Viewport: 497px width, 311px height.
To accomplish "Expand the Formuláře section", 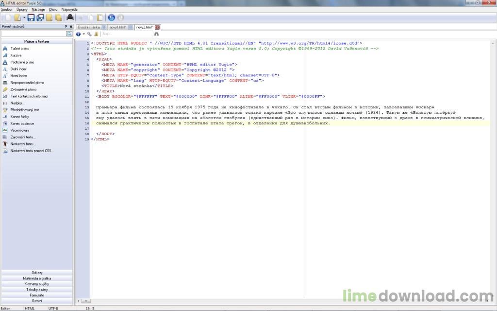I will tap(37, 295).
